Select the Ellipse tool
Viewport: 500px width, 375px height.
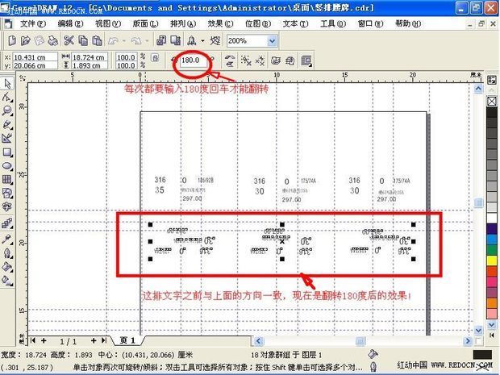tap(6, 166)
